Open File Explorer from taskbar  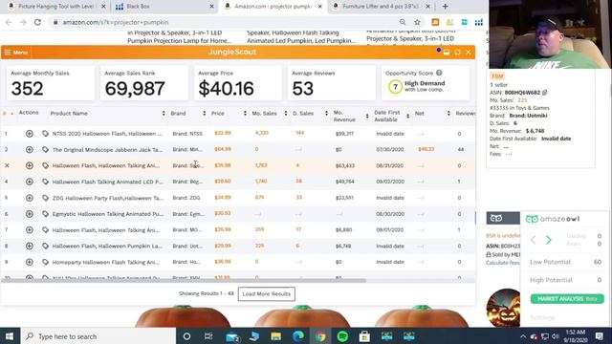pyautogui.click(x=276, y=336)
